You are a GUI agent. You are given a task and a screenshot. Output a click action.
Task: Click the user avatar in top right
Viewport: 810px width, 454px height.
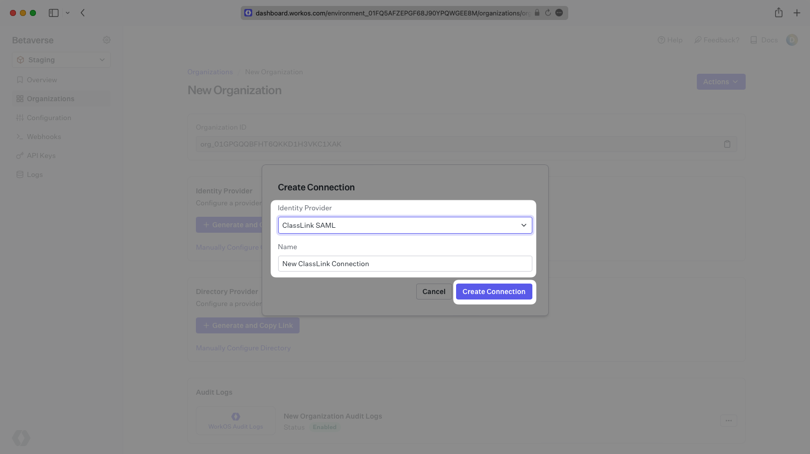click(x=792, y=40)
